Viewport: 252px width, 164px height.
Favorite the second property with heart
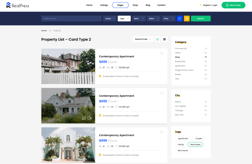(162, 93)
